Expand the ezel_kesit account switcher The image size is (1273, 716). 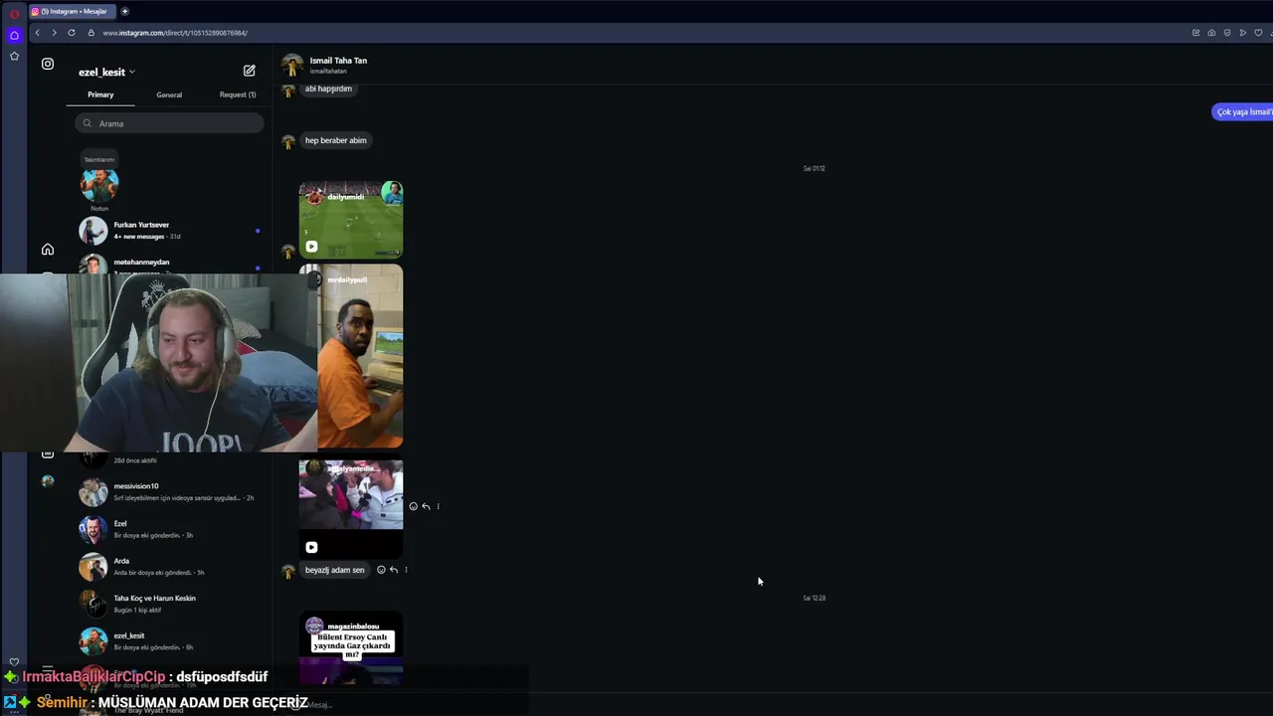[107, 72]
